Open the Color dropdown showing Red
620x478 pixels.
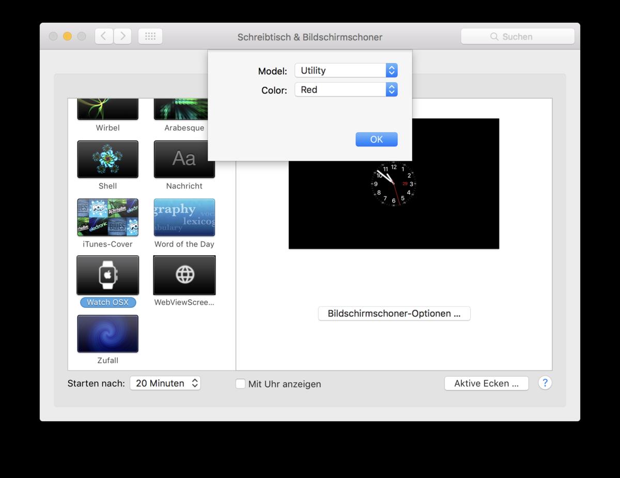346,89
